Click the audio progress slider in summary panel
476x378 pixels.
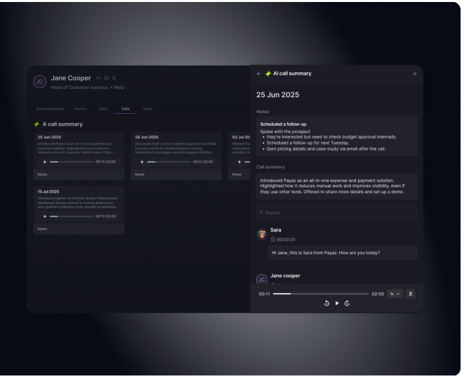[x=320, y=294]
